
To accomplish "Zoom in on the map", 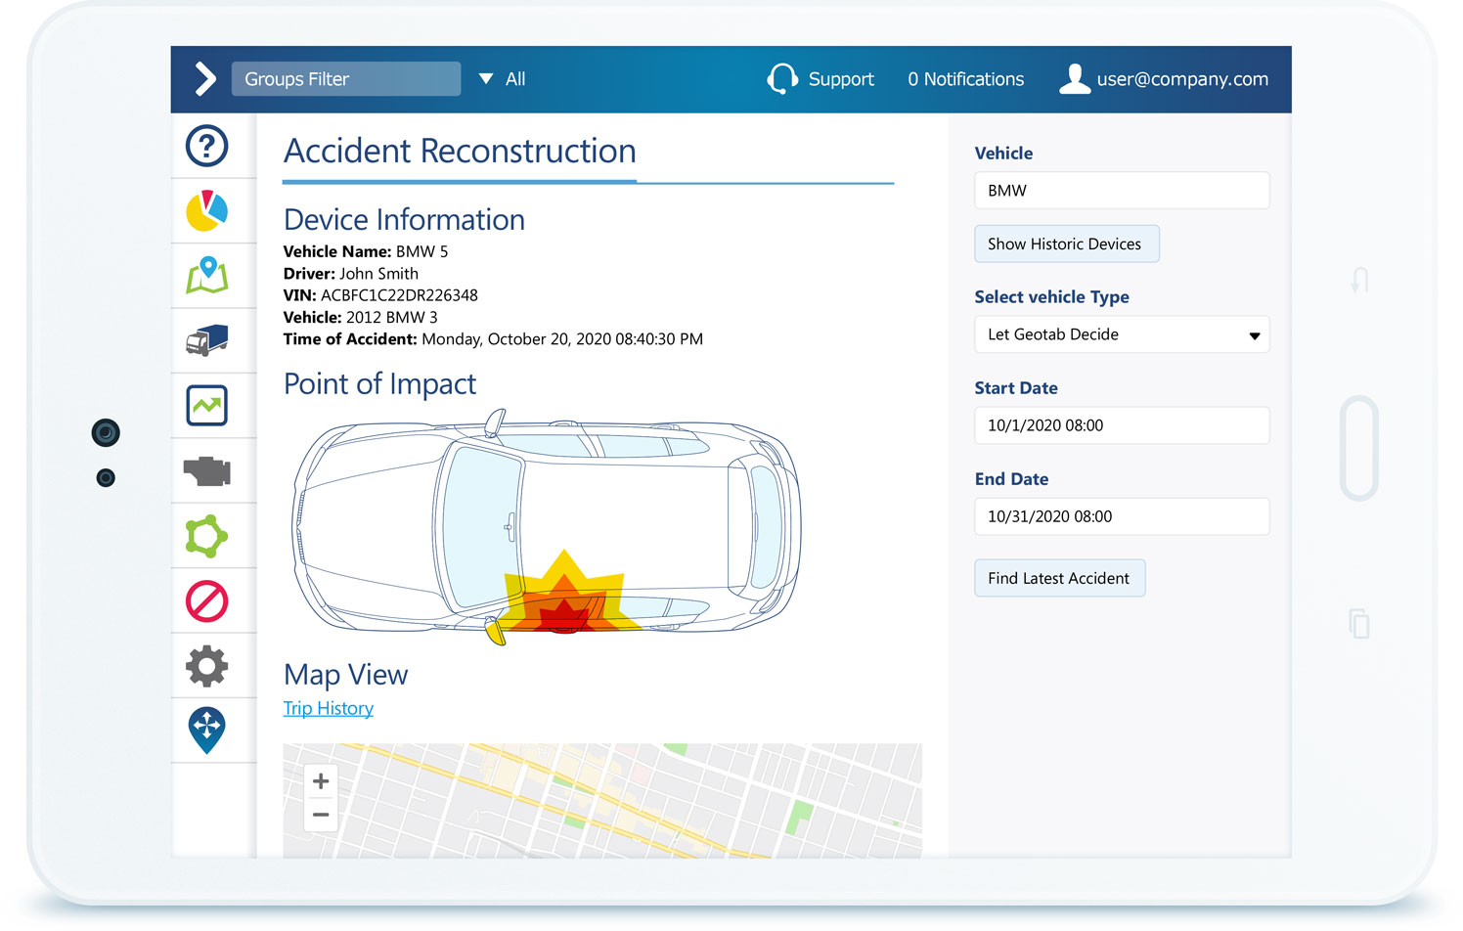I will pyautogui.click(x=321, y=781).
